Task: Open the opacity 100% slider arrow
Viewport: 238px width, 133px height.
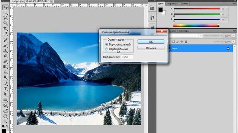Action: 234,35
